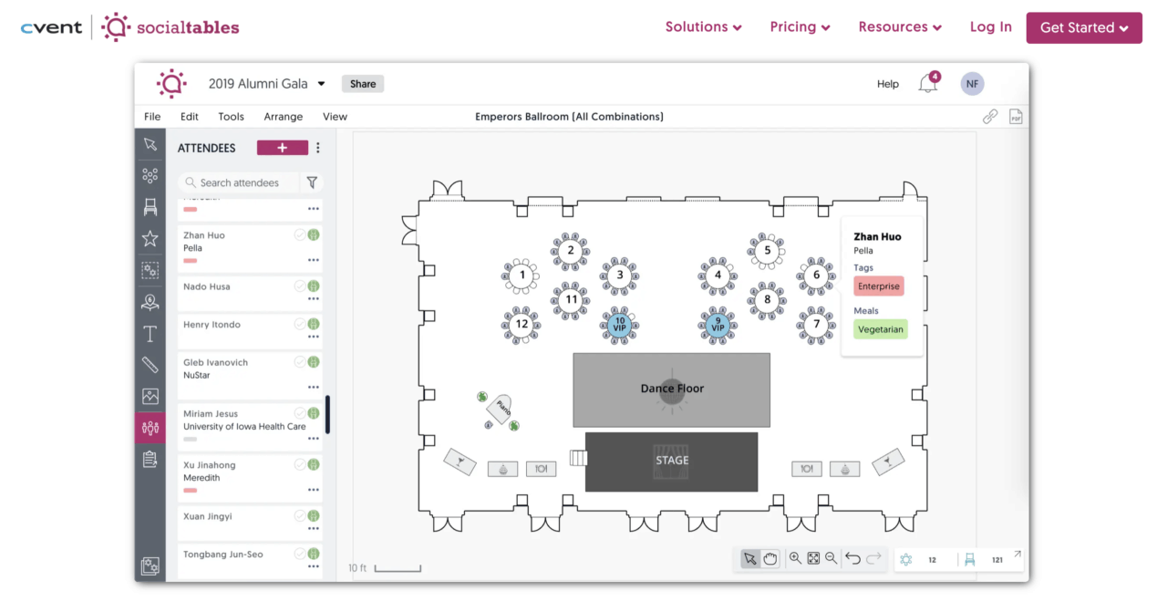Click the Enterprise tag on Zhan Huo's card

[877, 285]
